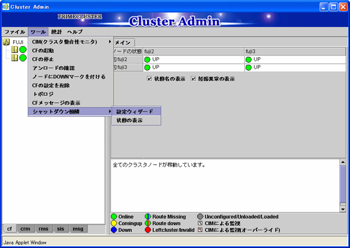Viewport: 350px width, 248px height.
Task: Click the green Online legend icon
Action: [x=114, y=216]
